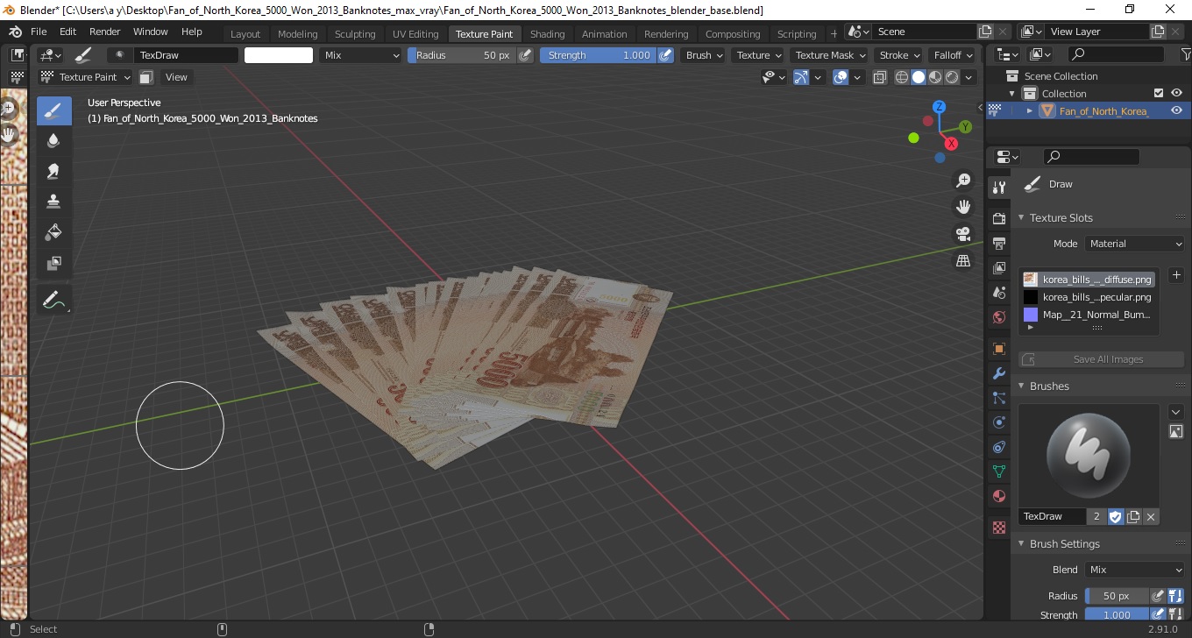1192x638 pixels.
Task: Select the Annotate tool
Action: pos(53,300)
